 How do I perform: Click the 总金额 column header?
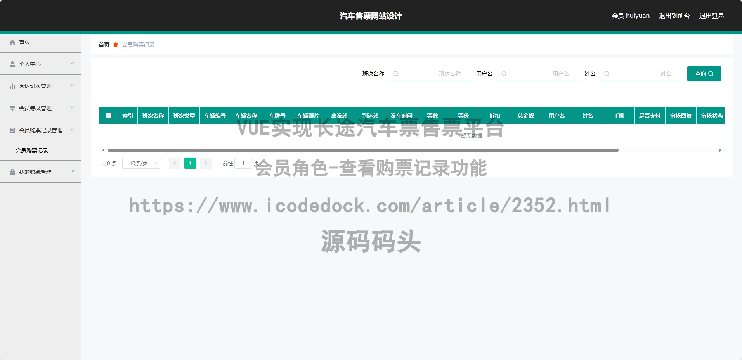point(526,116)
